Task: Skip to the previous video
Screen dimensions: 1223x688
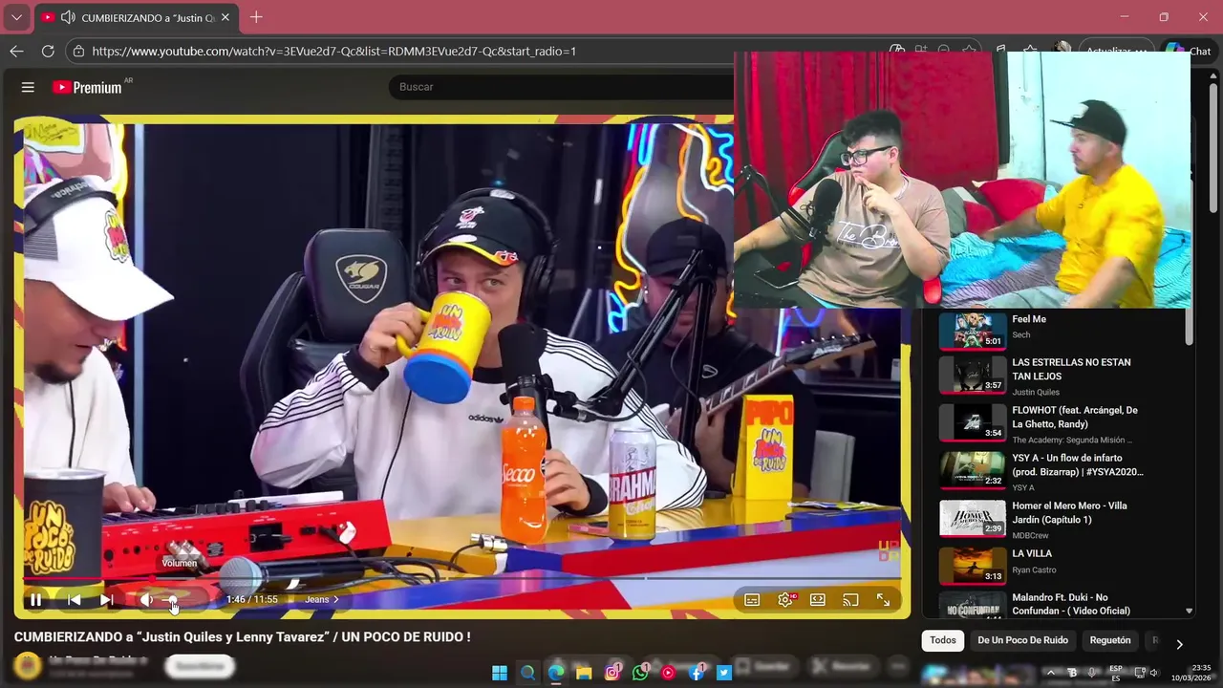Action: [x=74, y=600]
